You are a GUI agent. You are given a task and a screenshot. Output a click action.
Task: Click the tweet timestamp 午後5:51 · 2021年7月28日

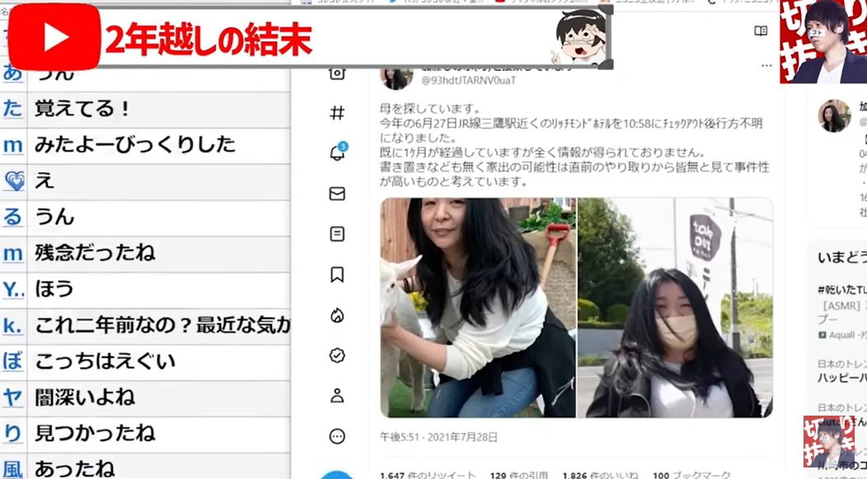coord(438,437)
